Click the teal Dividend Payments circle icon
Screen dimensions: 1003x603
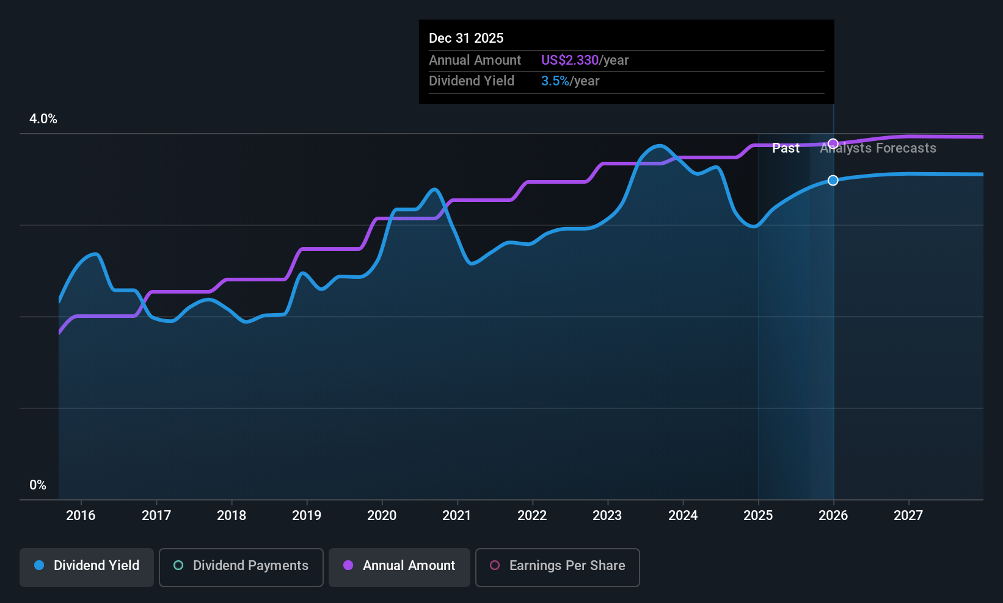pos(178,566)
